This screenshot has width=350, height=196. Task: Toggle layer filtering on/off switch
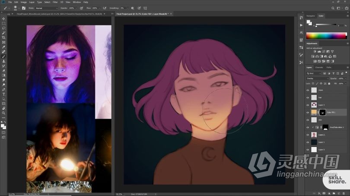coord(346,73)
